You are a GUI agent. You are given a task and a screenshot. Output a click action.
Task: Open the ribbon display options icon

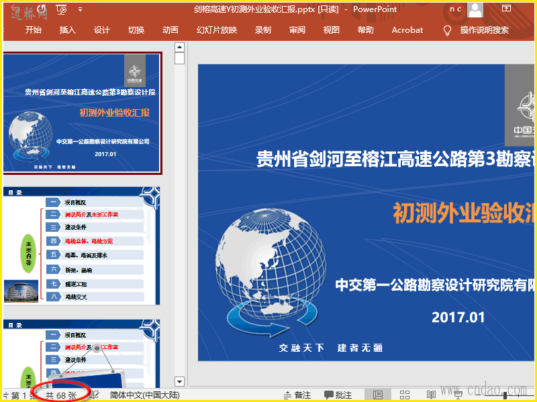pos(506,9)
